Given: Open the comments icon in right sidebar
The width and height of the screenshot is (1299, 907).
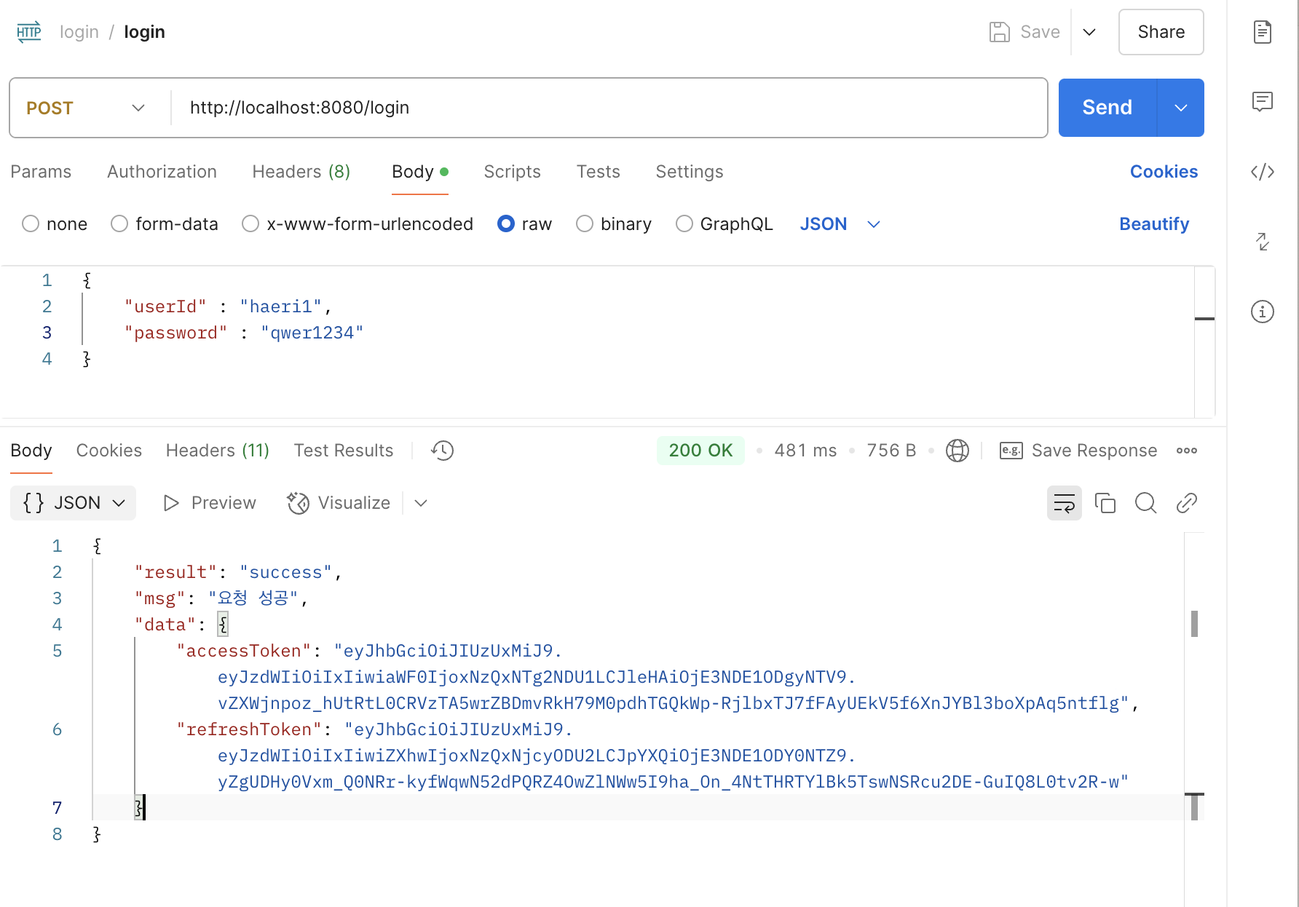Looking at the screenshot, I should [1263, 102].
